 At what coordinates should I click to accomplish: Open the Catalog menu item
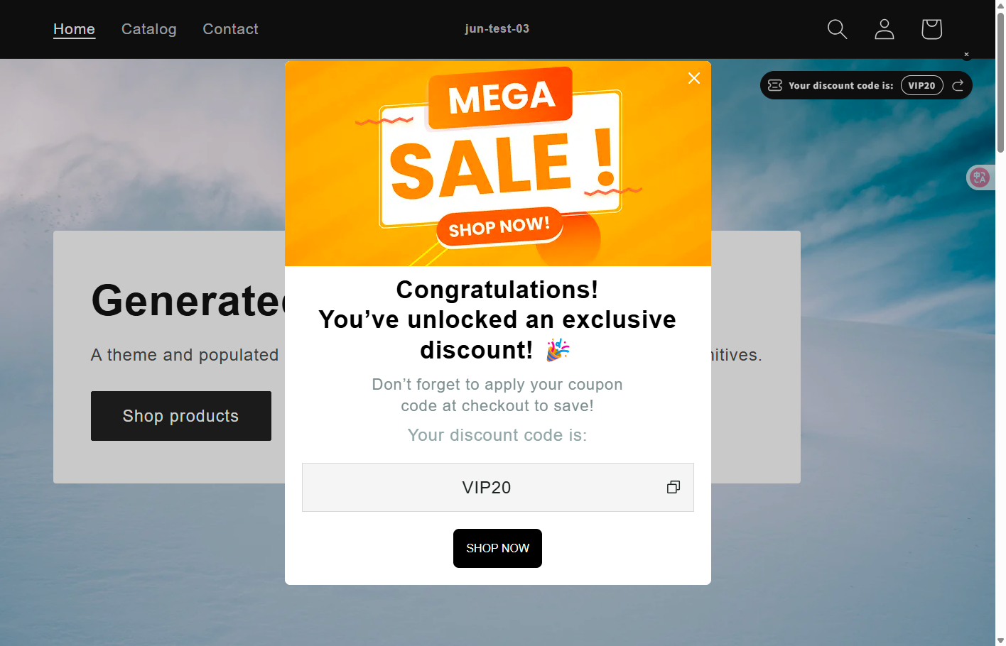pos(148,29)
